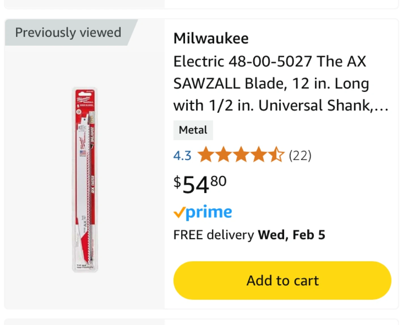Click the blue prime wordmark
This screenshot has width=408, height=325.
209,212
